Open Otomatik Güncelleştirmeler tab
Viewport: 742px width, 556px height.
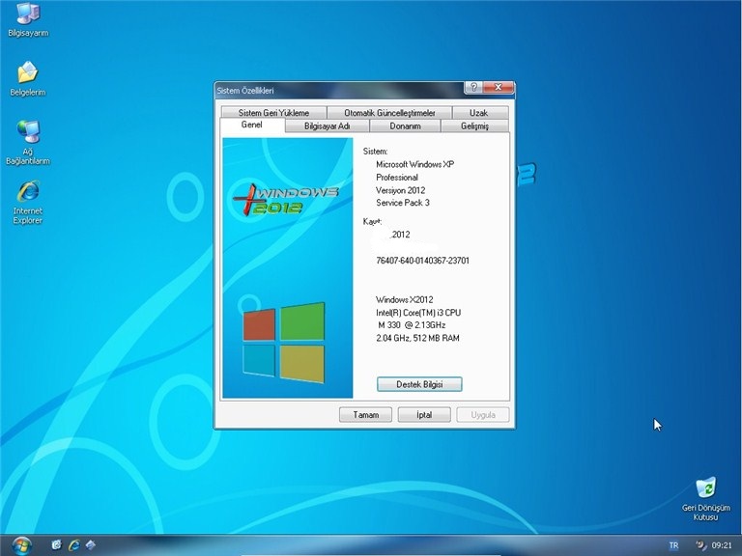[x=389, y=113]
